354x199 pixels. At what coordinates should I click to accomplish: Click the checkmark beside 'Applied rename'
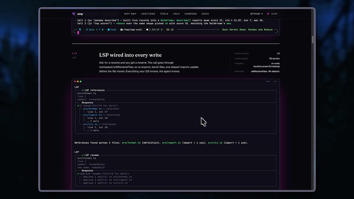(x=79, y=174)
